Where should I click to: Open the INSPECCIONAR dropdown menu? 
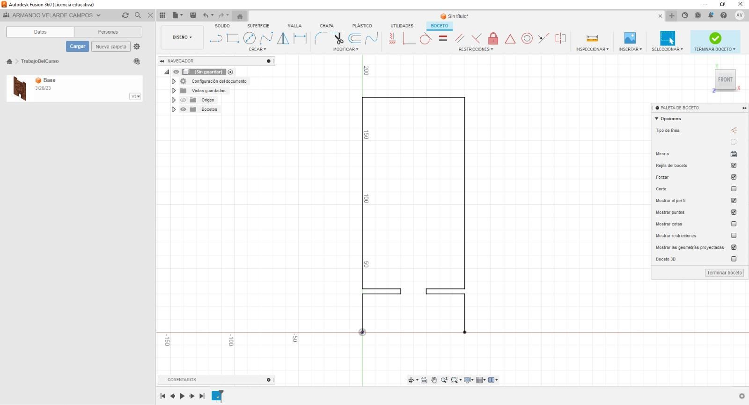click(592, 49)
